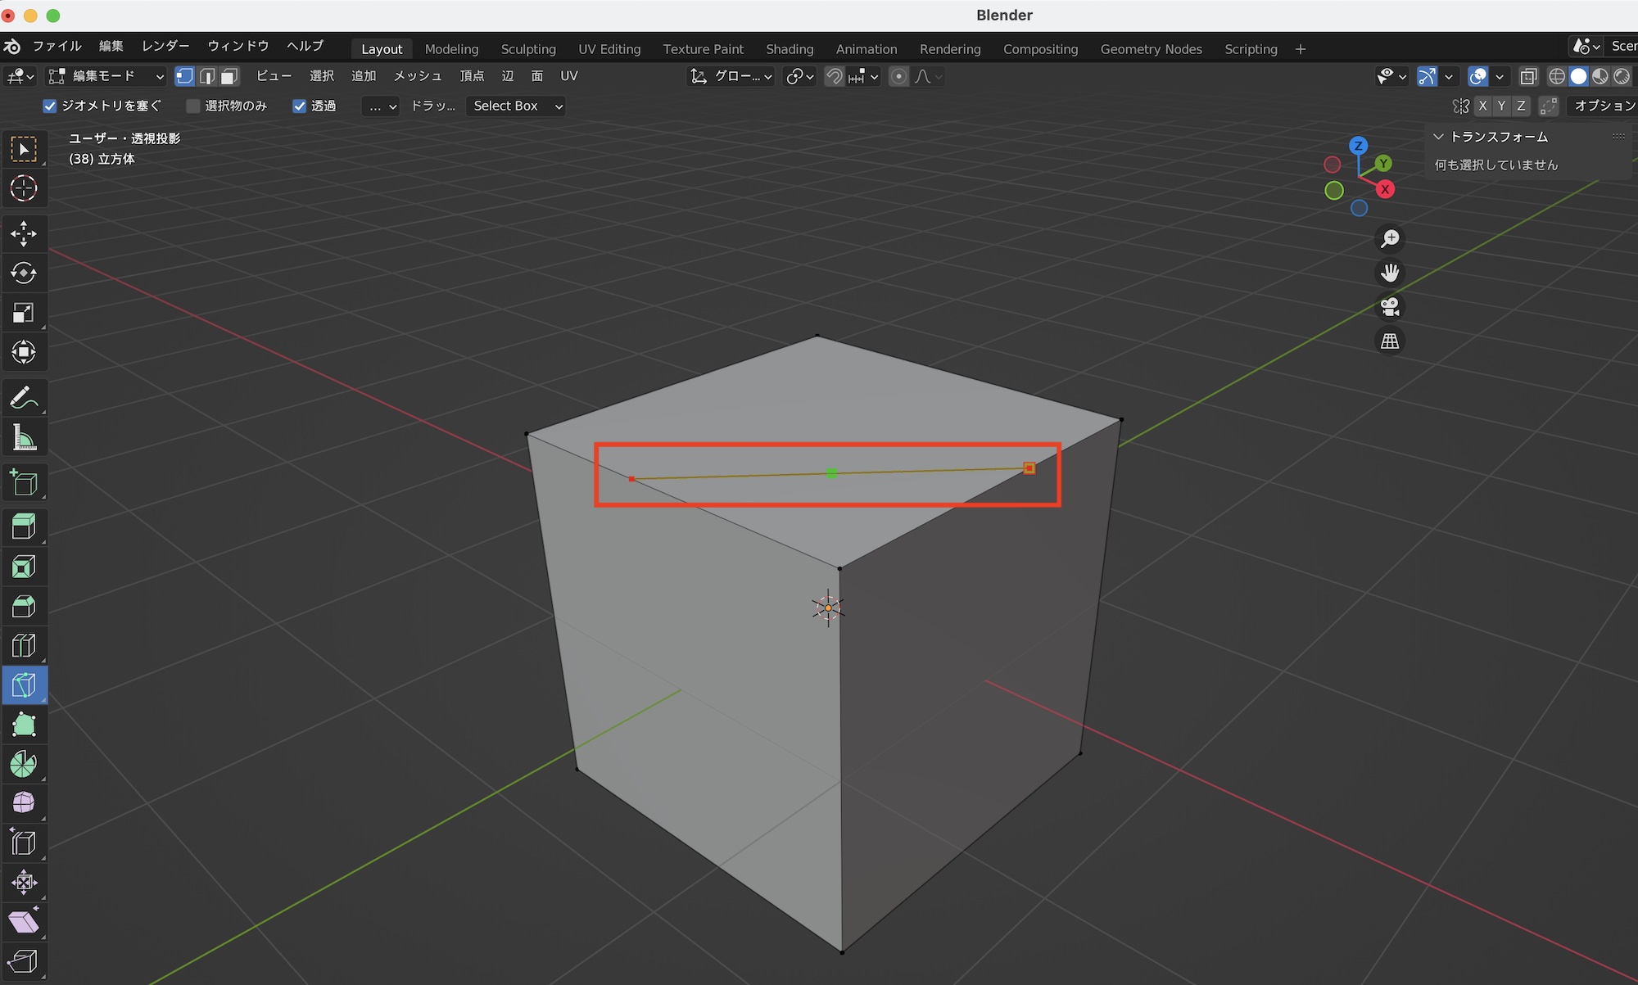
Task: Switch to face select mode
Action: tap(229, 76)
